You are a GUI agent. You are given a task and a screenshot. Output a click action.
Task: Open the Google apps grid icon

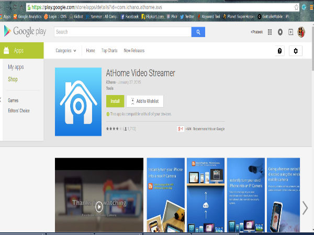(270, 32)
